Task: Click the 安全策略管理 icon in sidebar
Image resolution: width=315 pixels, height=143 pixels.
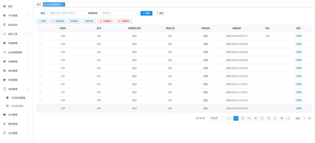Action: click(x=4, y=52)
